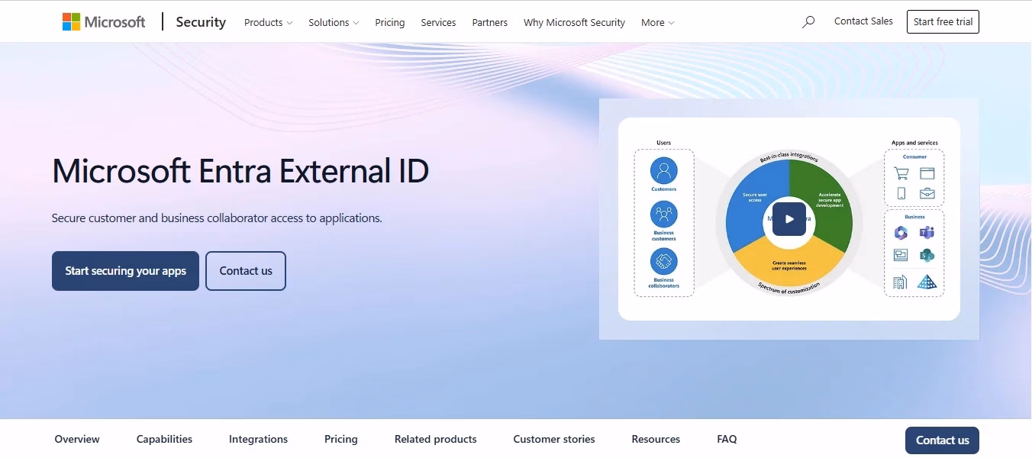Click the outlined Contact us button in hero
Screen dimensions: 1032x458
246,271
